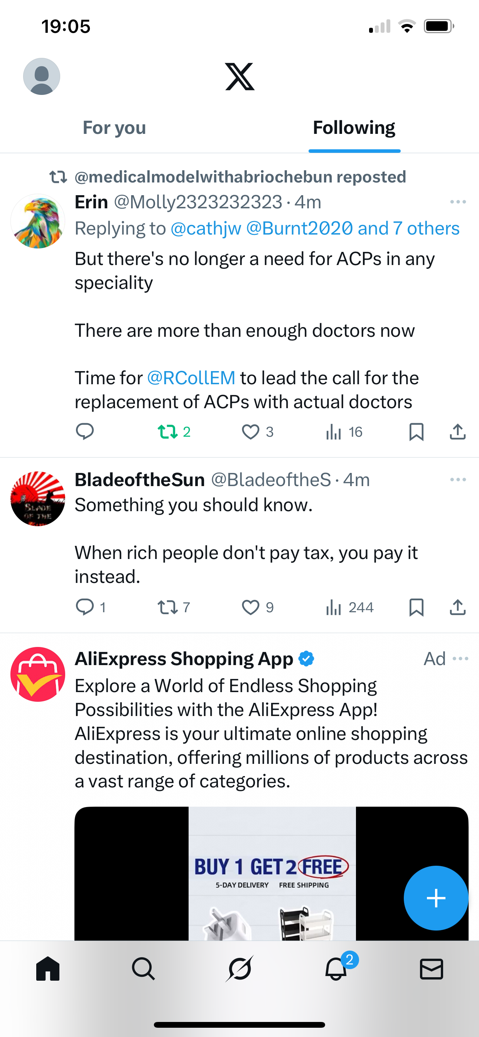479x1037 pixels.
Task: Open more options on AliExpress ad
Action: [460, 659]
